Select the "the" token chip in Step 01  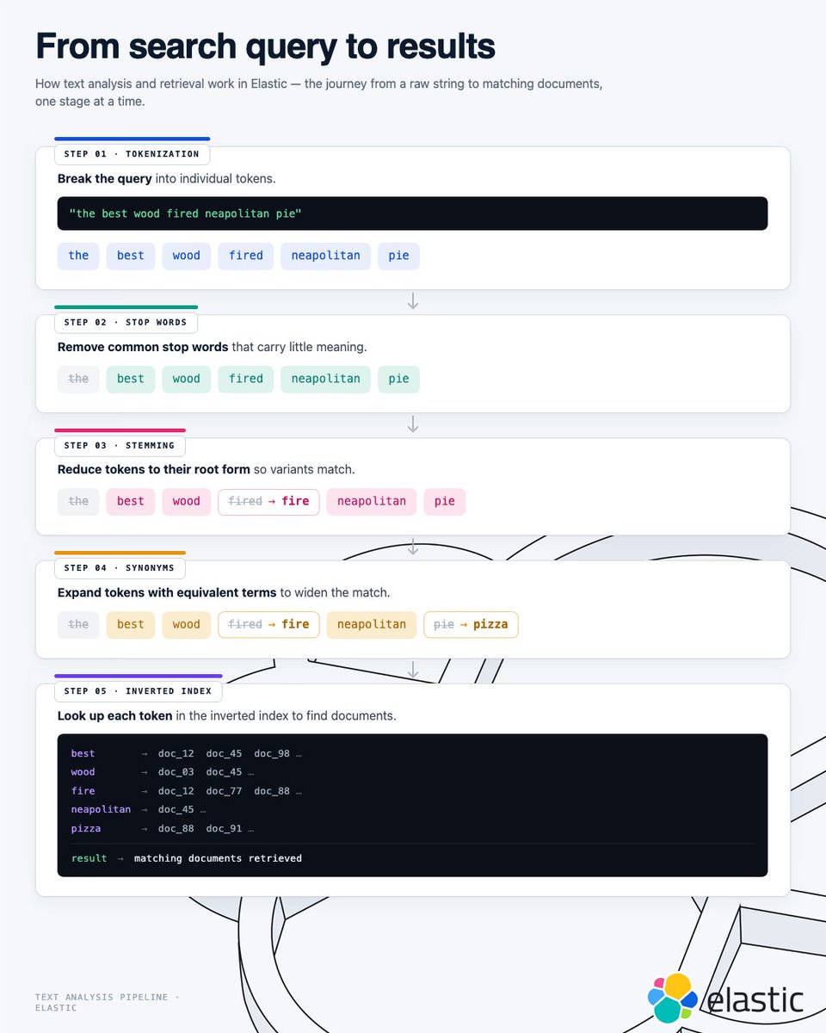click(x=78, y=256)
